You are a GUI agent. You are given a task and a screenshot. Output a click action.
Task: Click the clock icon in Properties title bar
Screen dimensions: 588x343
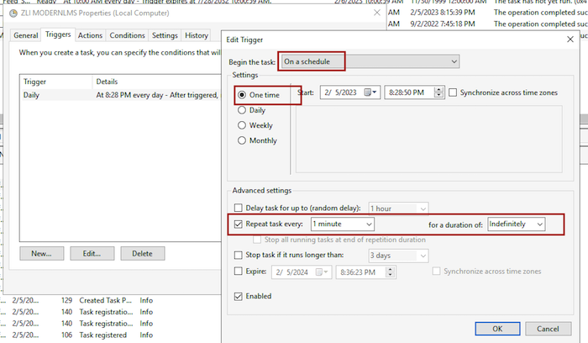(13, 13)
